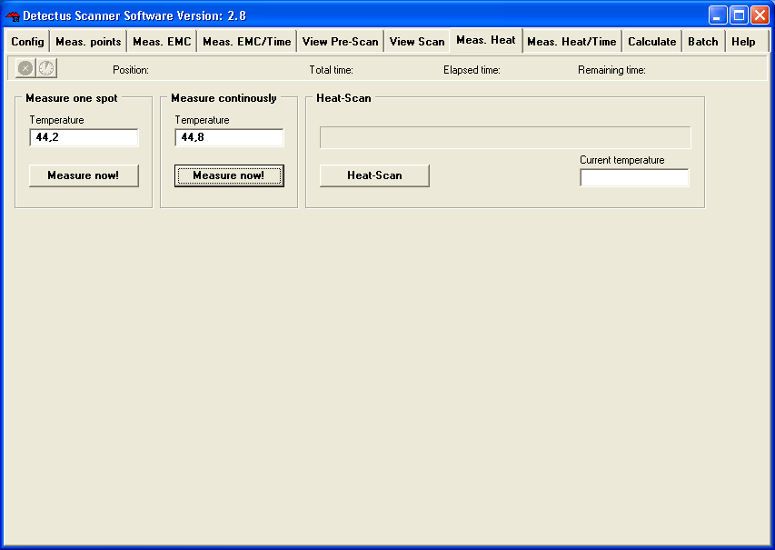
Task: Click the Remaining time: label
Action: click(611, 70)
